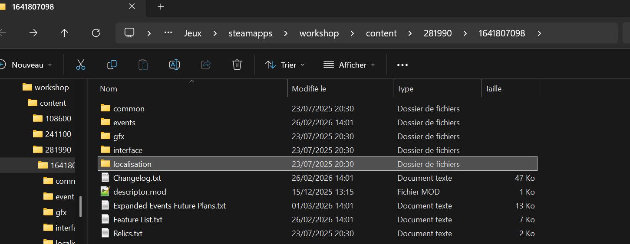This screenshot has height=244, width=630.
Task: Navigate to steamapps in the address bar
Action: [x=251, y=33]
